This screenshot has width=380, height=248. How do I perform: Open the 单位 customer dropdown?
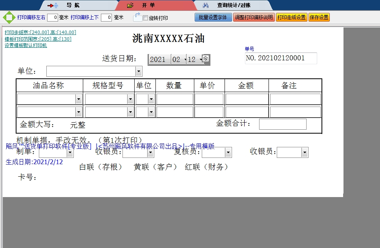pyautogui.click(x=139, y=71)
